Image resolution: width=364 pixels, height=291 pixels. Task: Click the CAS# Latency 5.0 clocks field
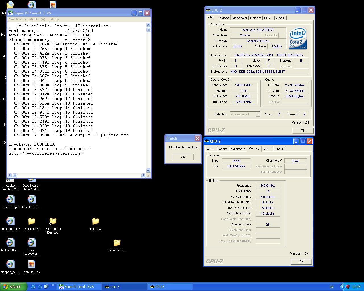coord(268,197)
